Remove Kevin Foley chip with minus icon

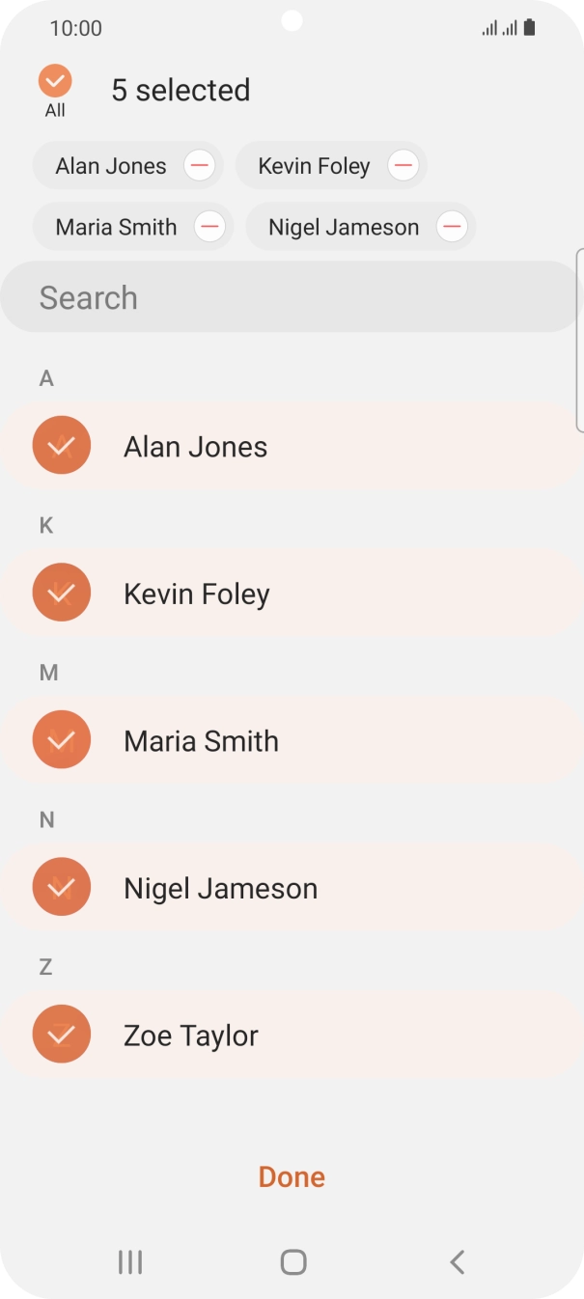[403, 166]
